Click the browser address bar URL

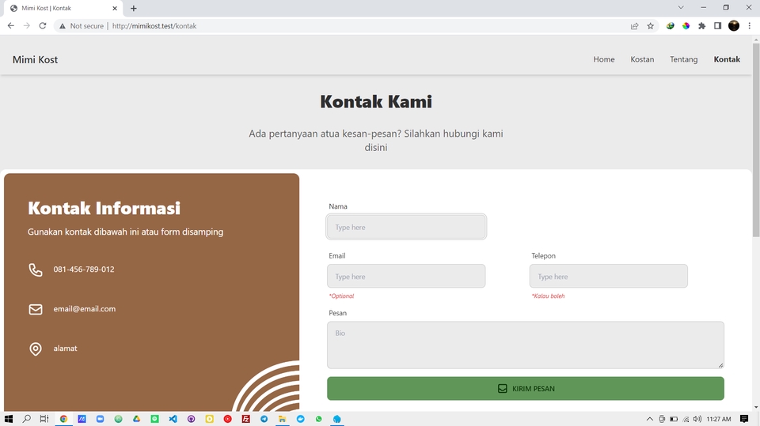(x=154, y=26)
